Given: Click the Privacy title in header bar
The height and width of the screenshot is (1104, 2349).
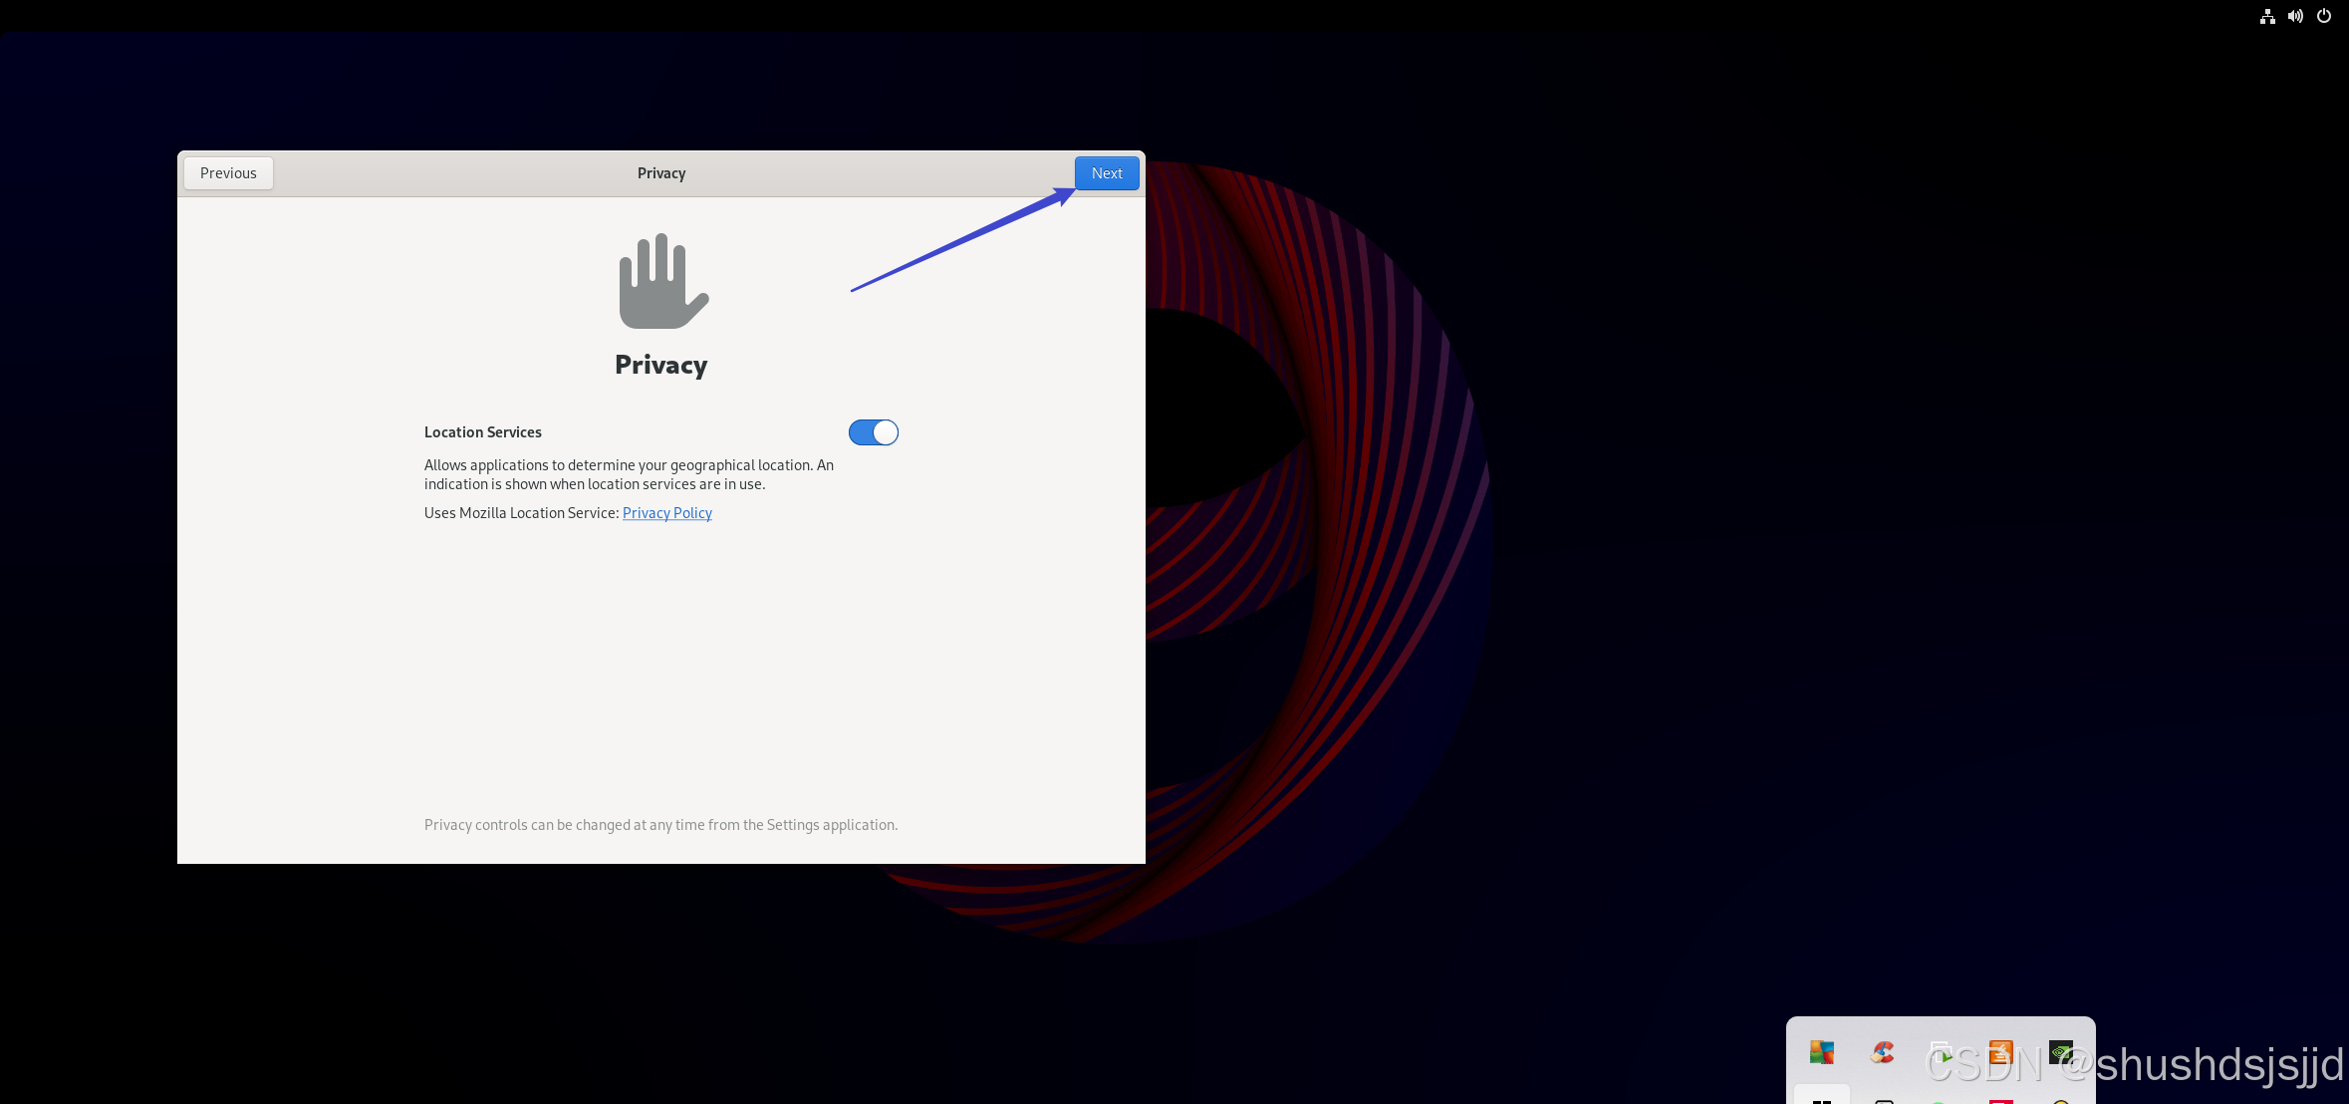Looking at the screenshot, I should 661,173.
